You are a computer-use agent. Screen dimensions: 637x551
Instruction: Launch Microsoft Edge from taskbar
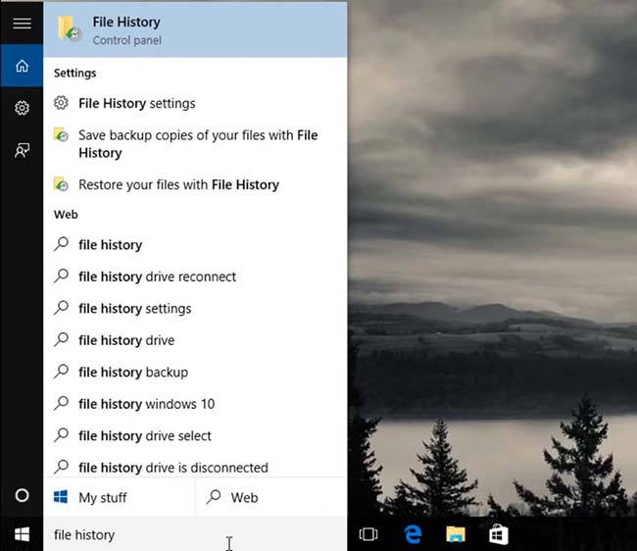click(x=413, y=534)
